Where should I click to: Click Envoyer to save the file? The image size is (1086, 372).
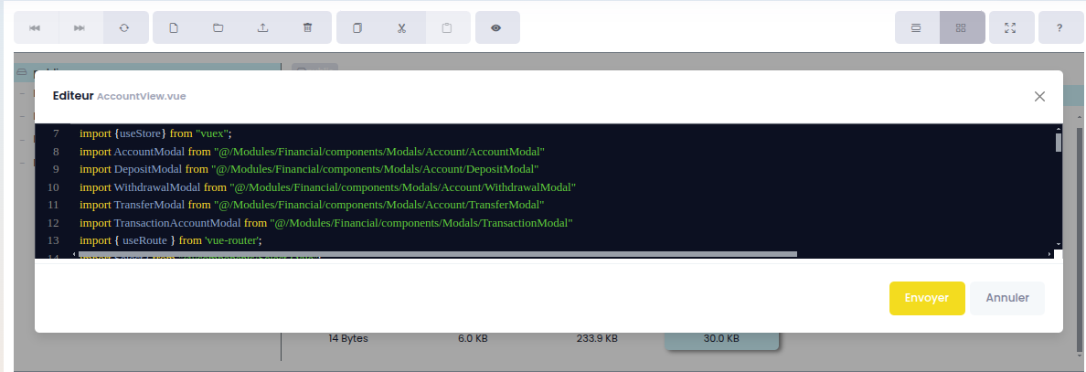click(x=927, y=298)
